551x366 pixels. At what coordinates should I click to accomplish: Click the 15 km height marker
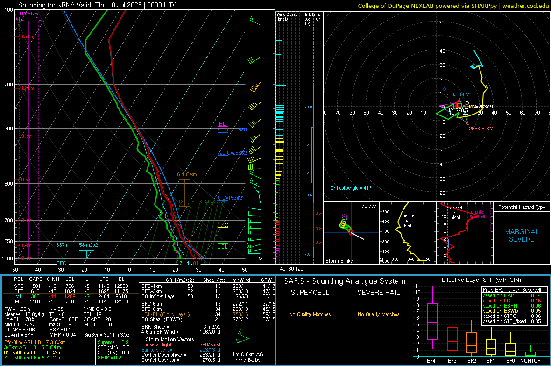coord(28,36)
